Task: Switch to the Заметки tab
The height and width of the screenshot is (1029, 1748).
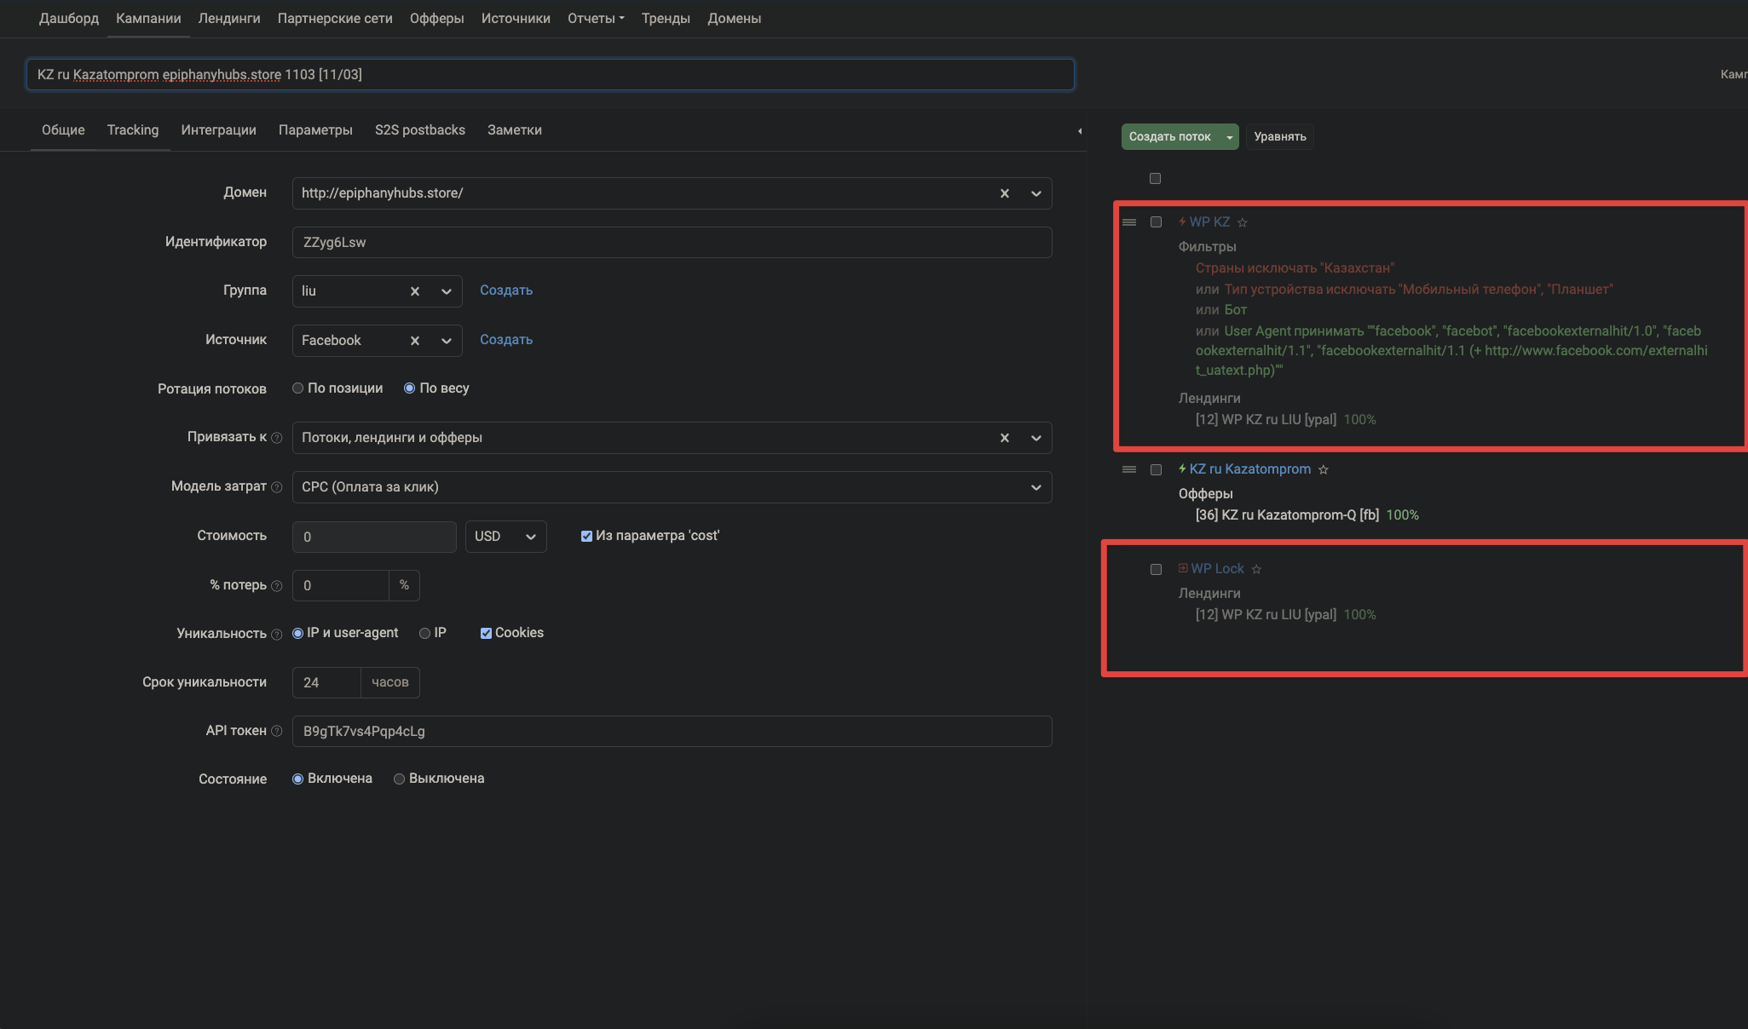Action: coord(515,130)
